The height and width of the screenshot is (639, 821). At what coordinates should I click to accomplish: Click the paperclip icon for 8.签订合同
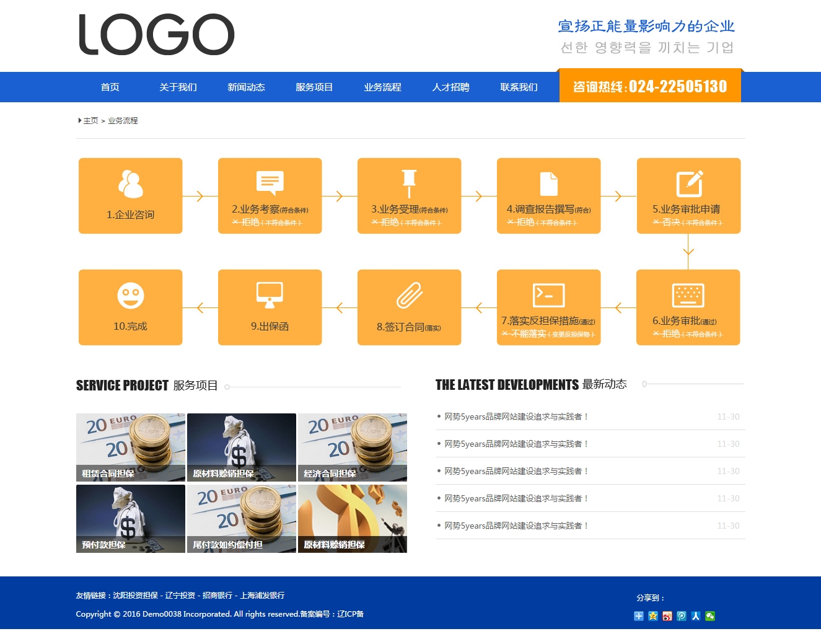pyautogui.click(x=410, y=296)
